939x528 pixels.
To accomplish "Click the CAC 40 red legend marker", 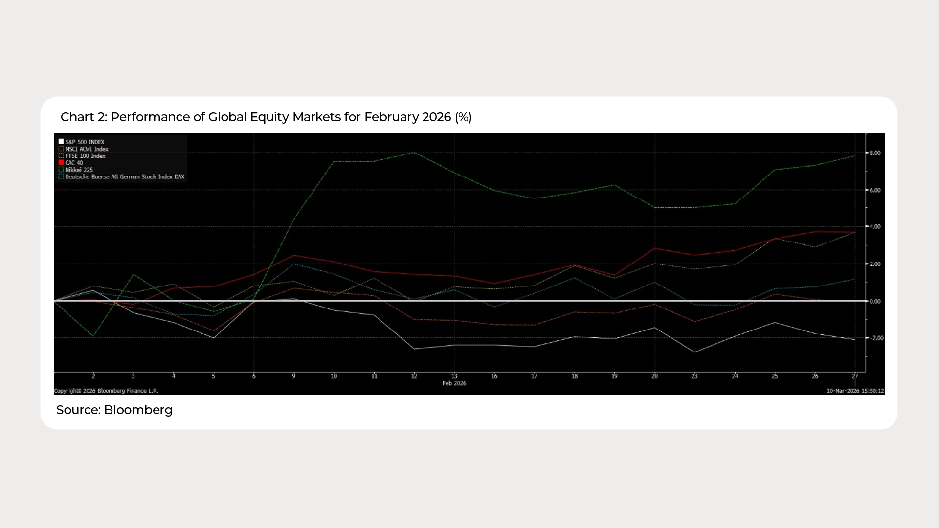I will click(x=61, y=162).
